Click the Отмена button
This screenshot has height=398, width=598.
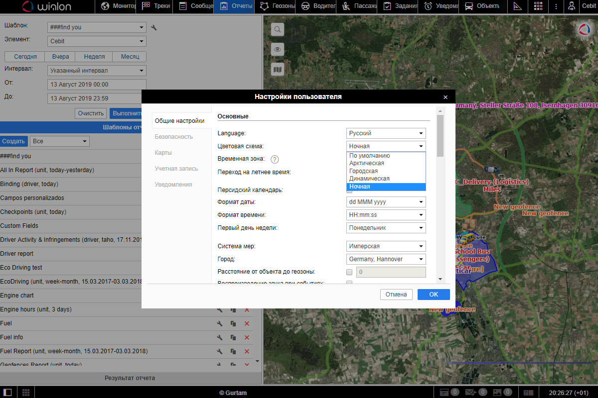[x=396, y=295]
